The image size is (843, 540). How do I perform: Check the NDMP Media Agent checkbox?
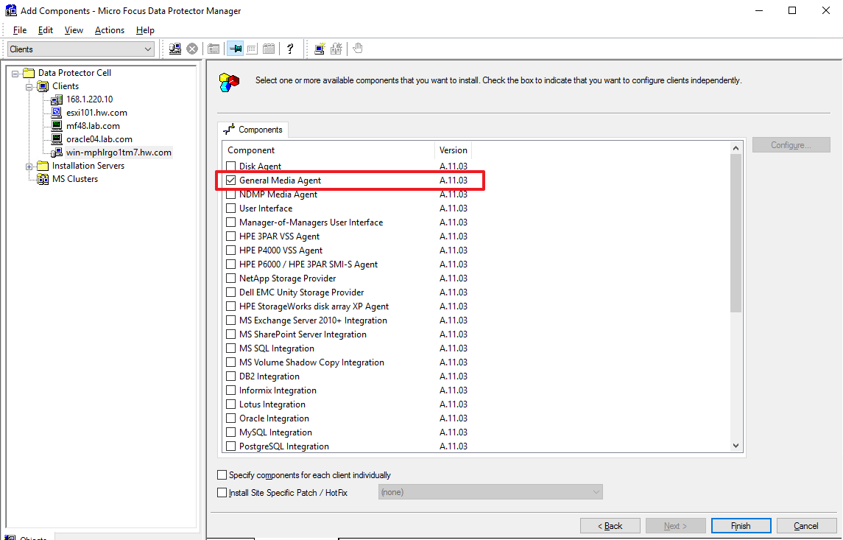[x=231, y=194]
